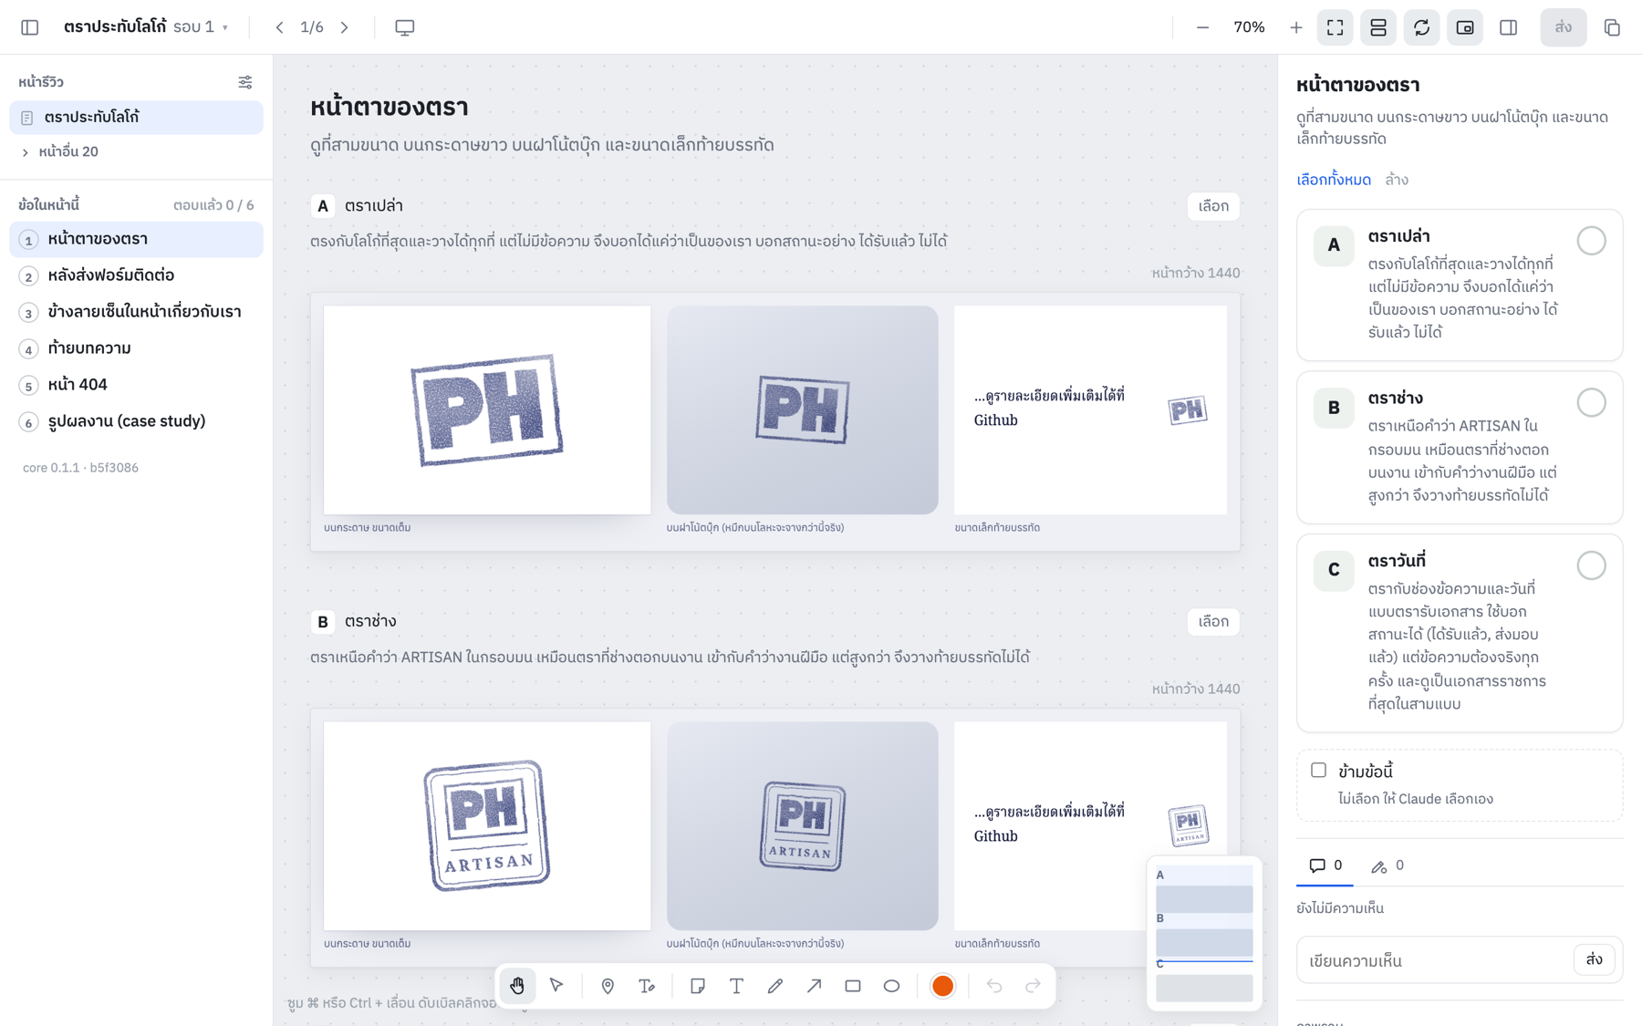Select radio button for option B ตราช่าง
This screenshot has height=1026, width=1642.
coord(1591,402)
